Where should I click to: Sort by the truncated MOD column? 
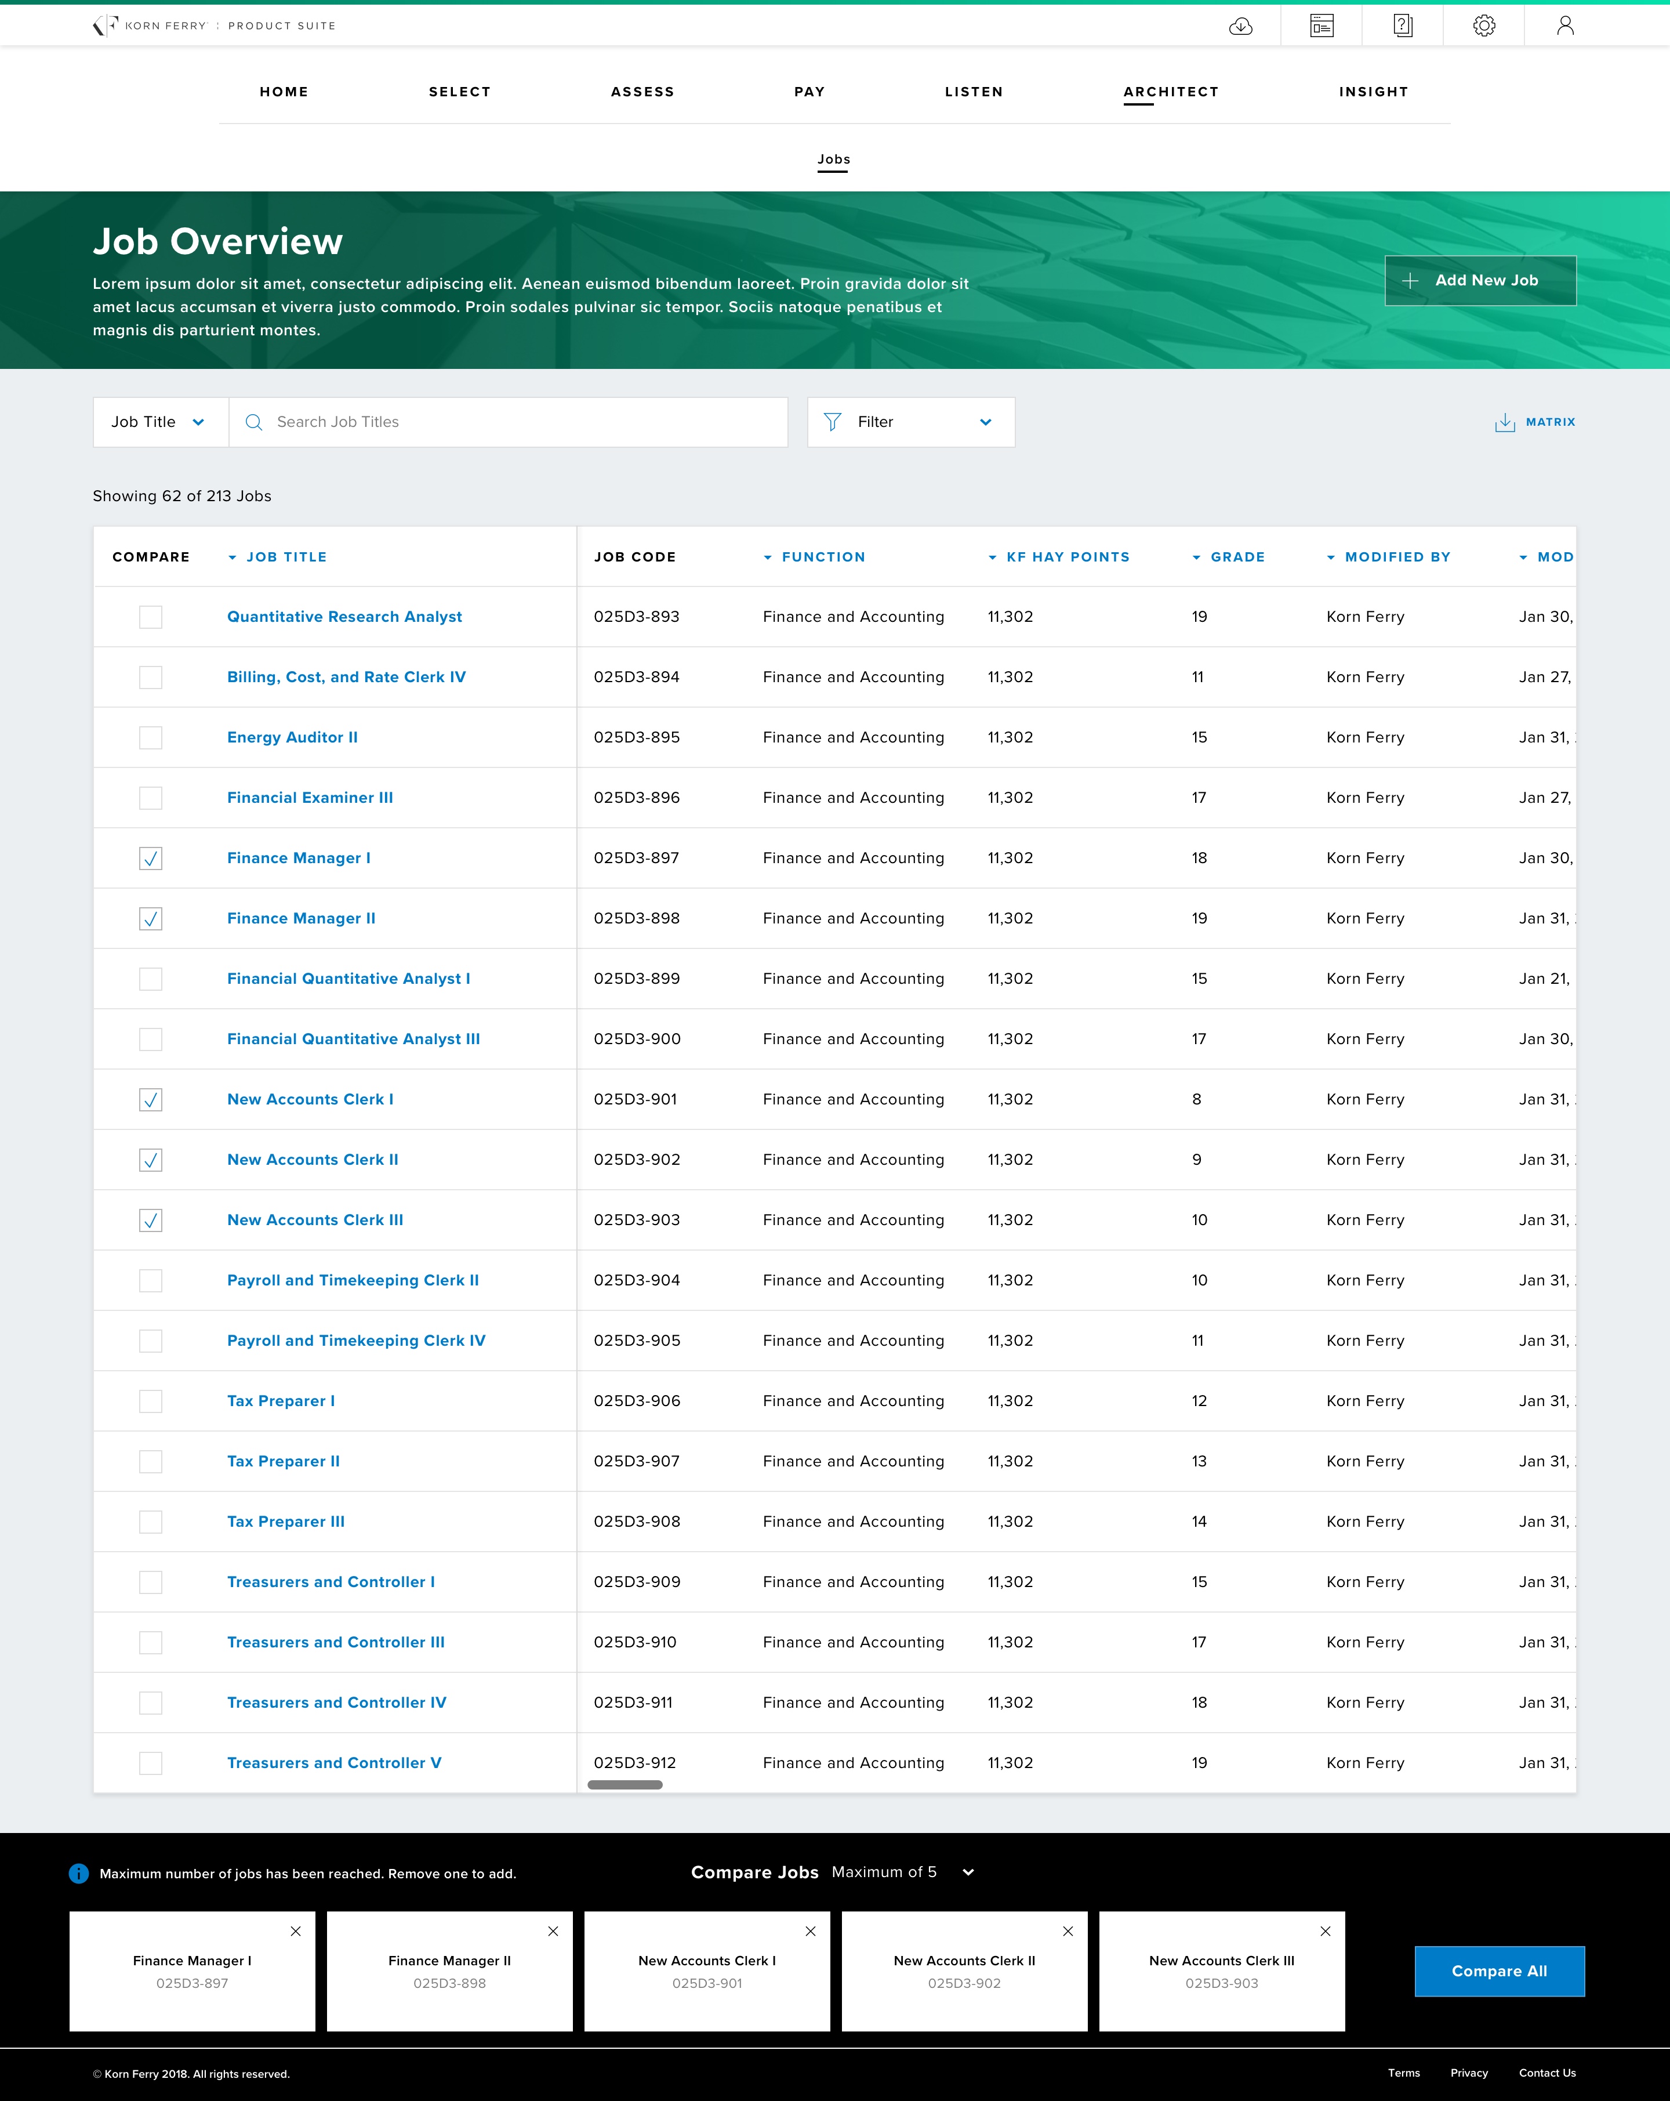point(1546,556)
